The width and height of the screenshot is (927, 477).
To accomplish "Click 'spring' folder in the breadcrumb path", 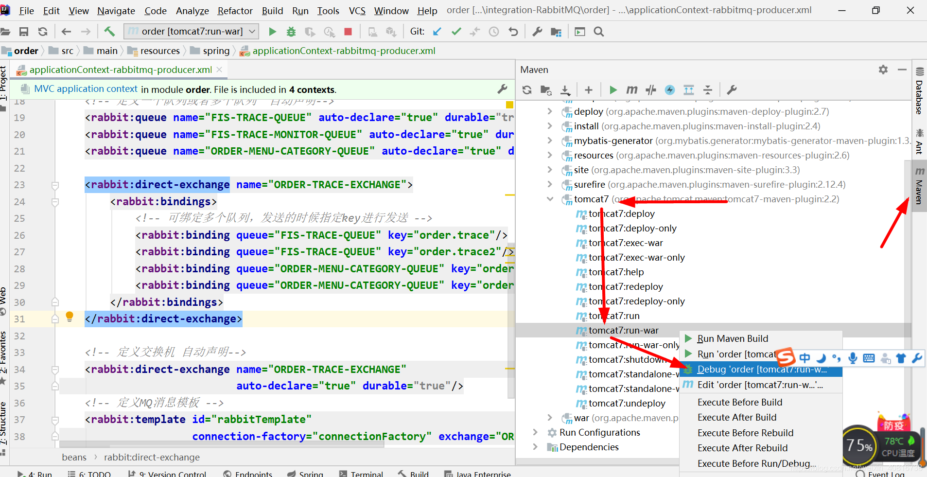I will pyautogui.click(x=216, y=51).
